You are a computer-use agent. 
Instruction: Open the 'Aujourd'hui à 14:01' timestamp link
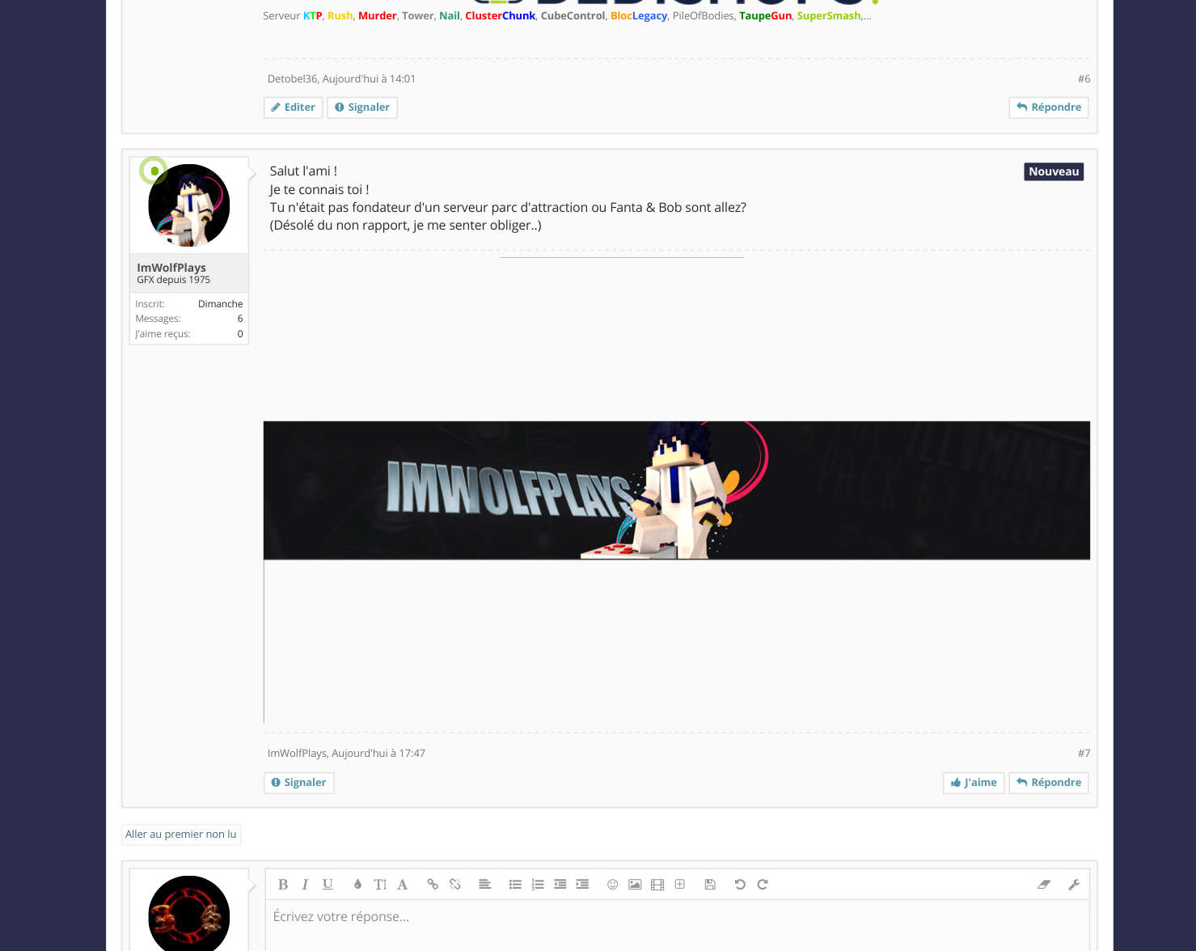point(369,79)
